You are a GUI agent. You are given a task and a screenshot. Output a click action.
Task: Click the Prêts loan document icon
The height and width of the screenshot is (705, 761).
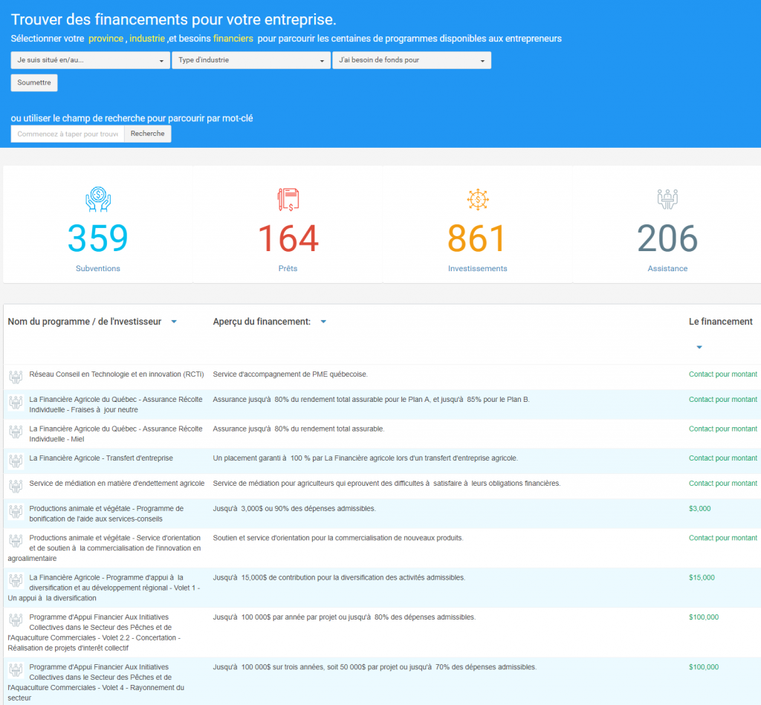[x=288, y=199]
